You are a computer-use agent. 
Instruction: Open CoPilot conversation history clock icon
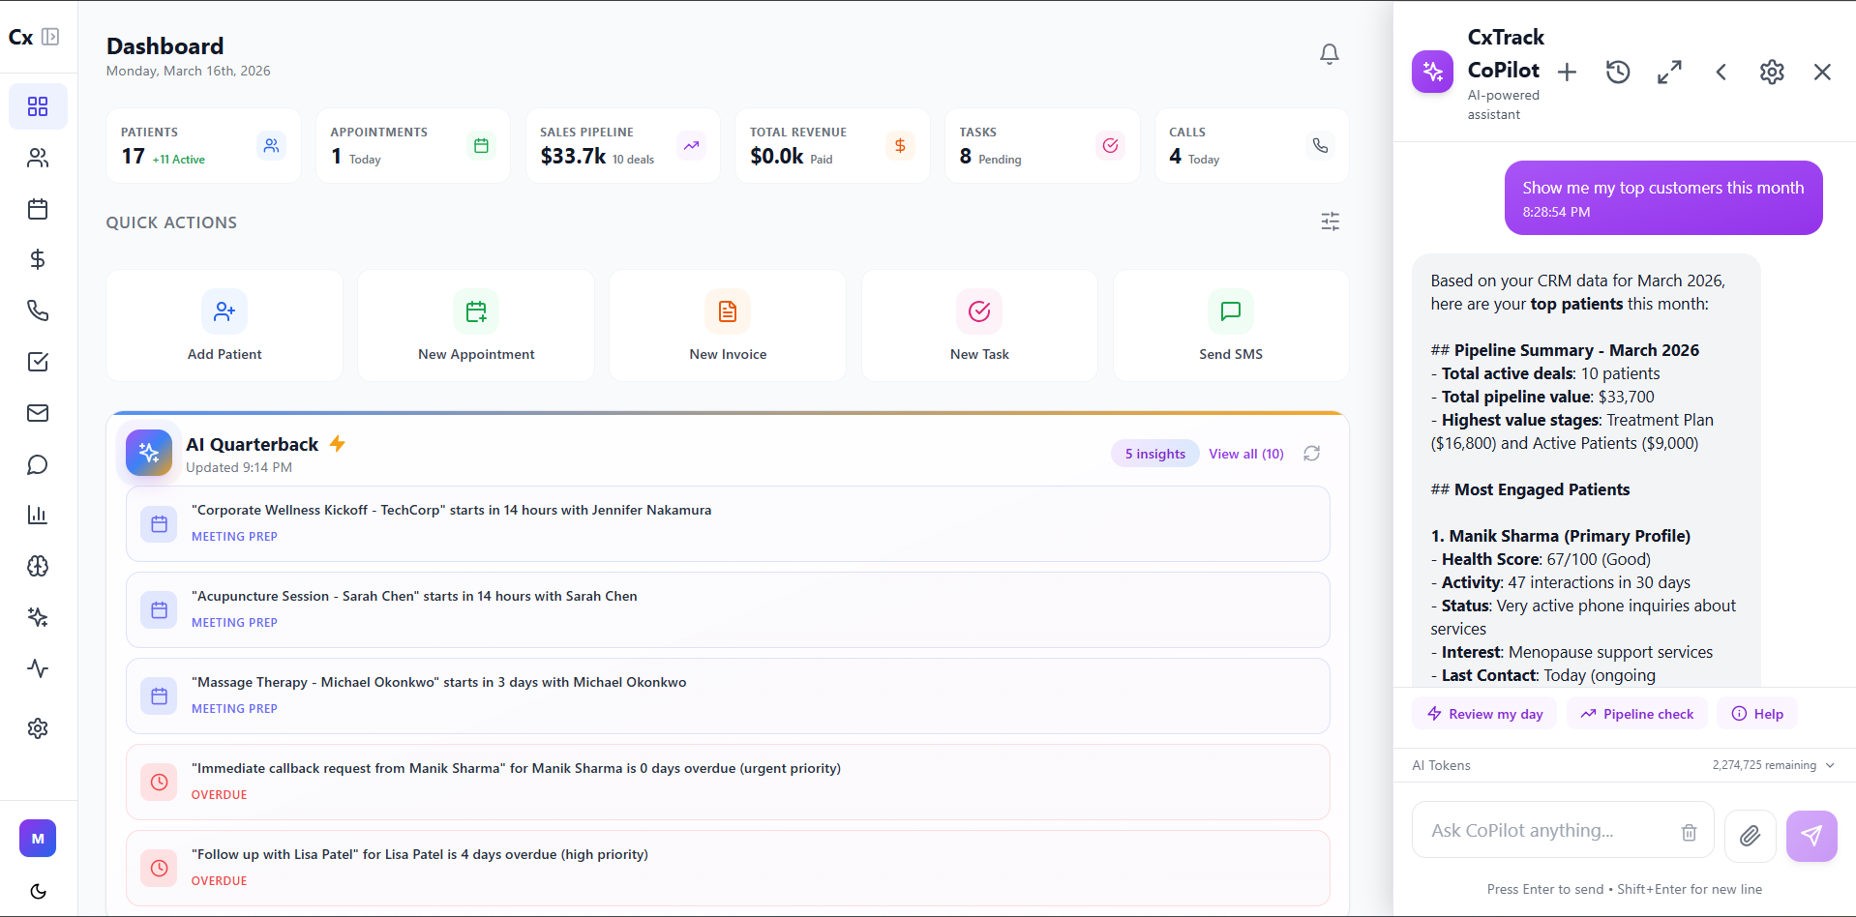[1617, 72]
